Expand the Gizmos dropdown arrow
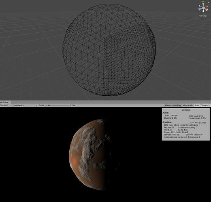The image size is (211, 202). coord(210,105)
